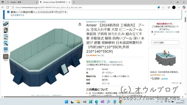The width and height of the screenshot is (187, 105).
Task: Open the Windows Start menu
Action: point(67,102)
